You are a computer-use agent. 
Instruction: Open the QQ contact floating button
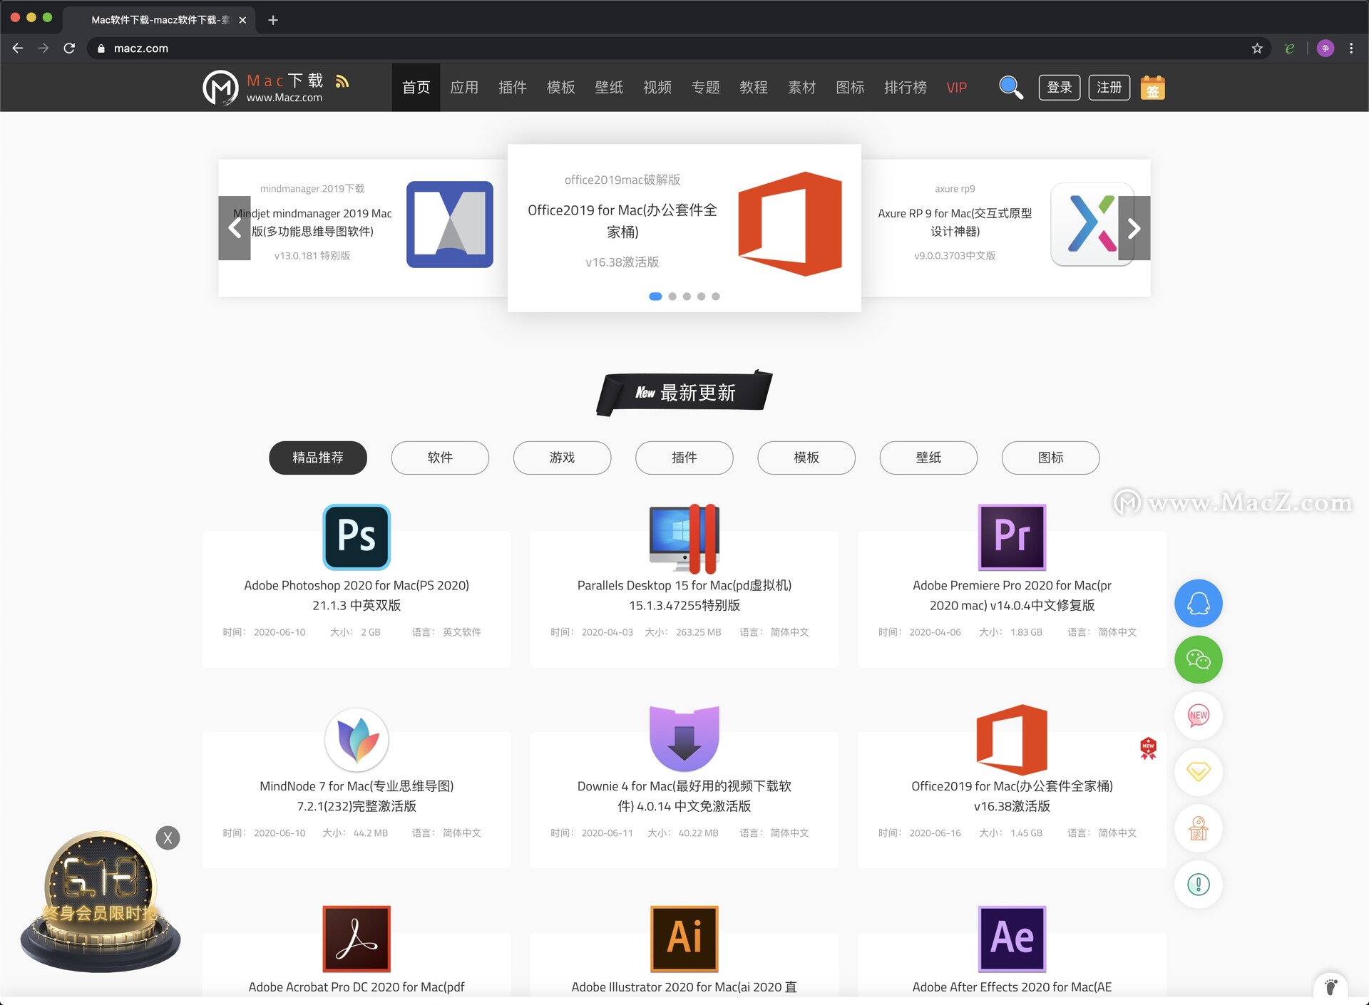[1199, 603]
